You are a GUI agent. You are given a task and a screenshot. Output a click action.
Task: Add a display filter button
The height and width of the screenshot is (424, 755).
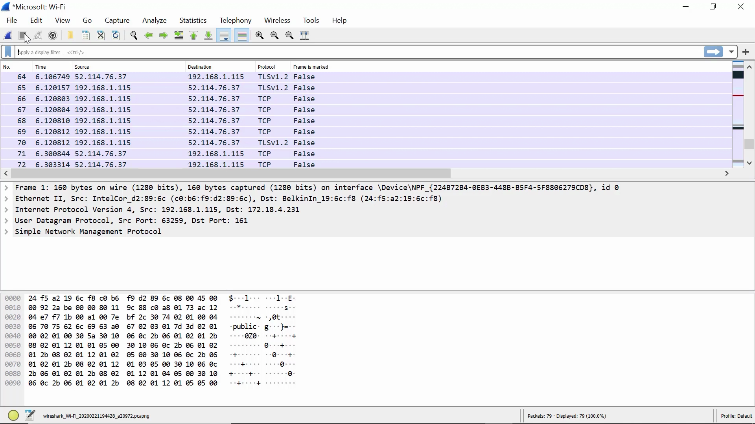click(x=746, y=52)
